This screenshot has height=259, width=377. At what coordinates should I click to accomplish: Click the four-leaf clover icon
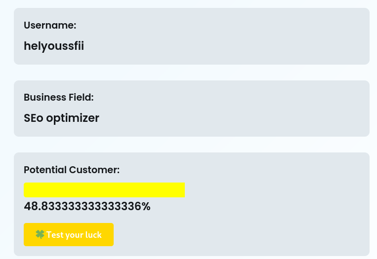coord(40,234)
